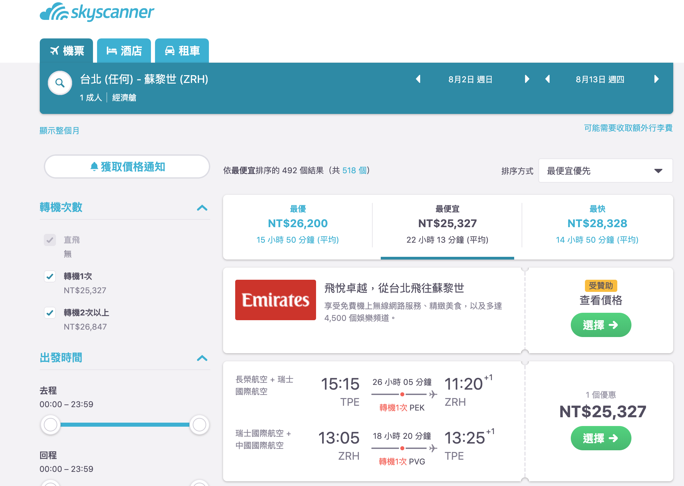Uncheck the 轉機2次以上 checkbox
Image resolution: width=684 pixels, height=486 pixels.
coord(50,313)
